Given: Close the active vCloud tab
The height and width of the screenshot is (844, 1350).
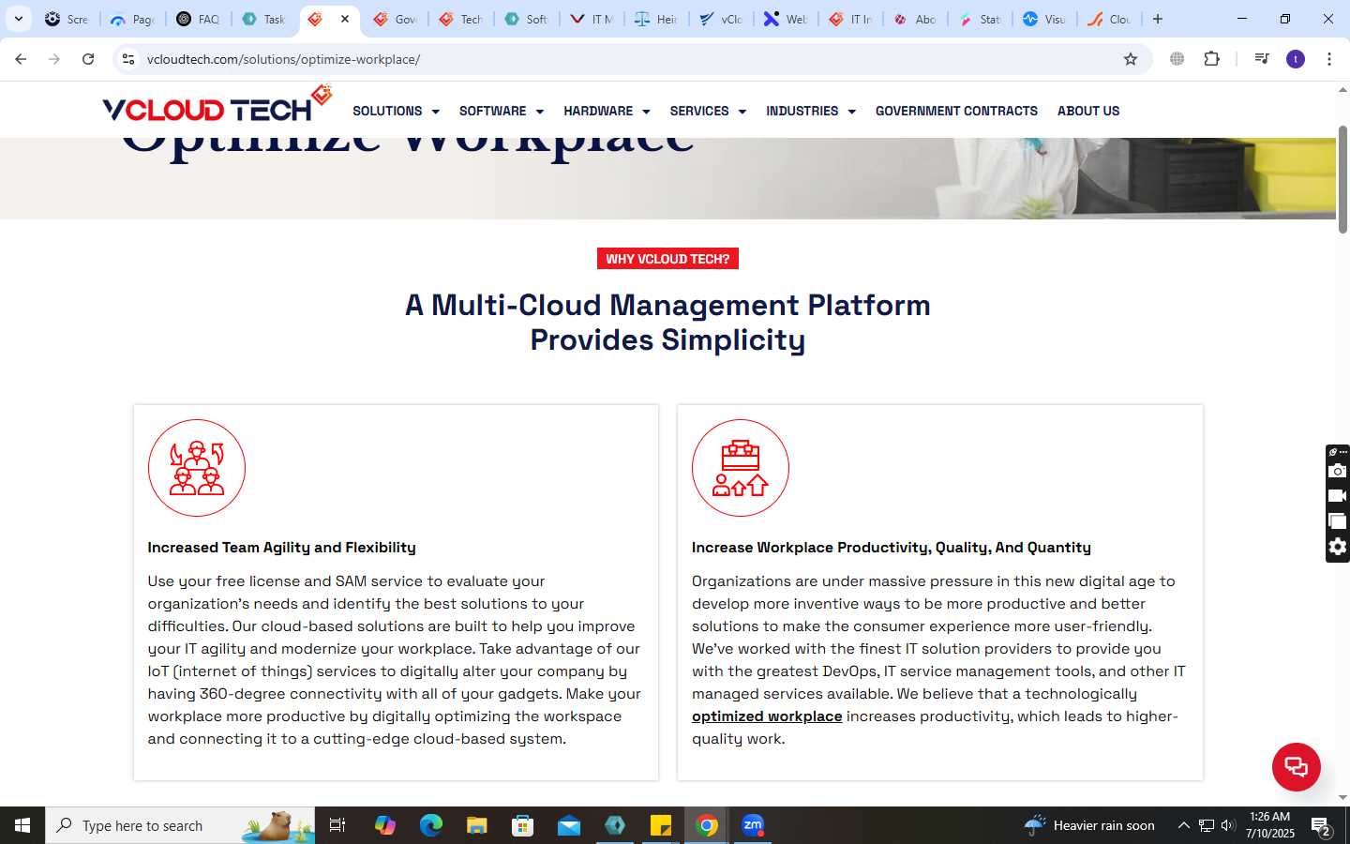Looking at the screenshot, I should coord(345,19).
